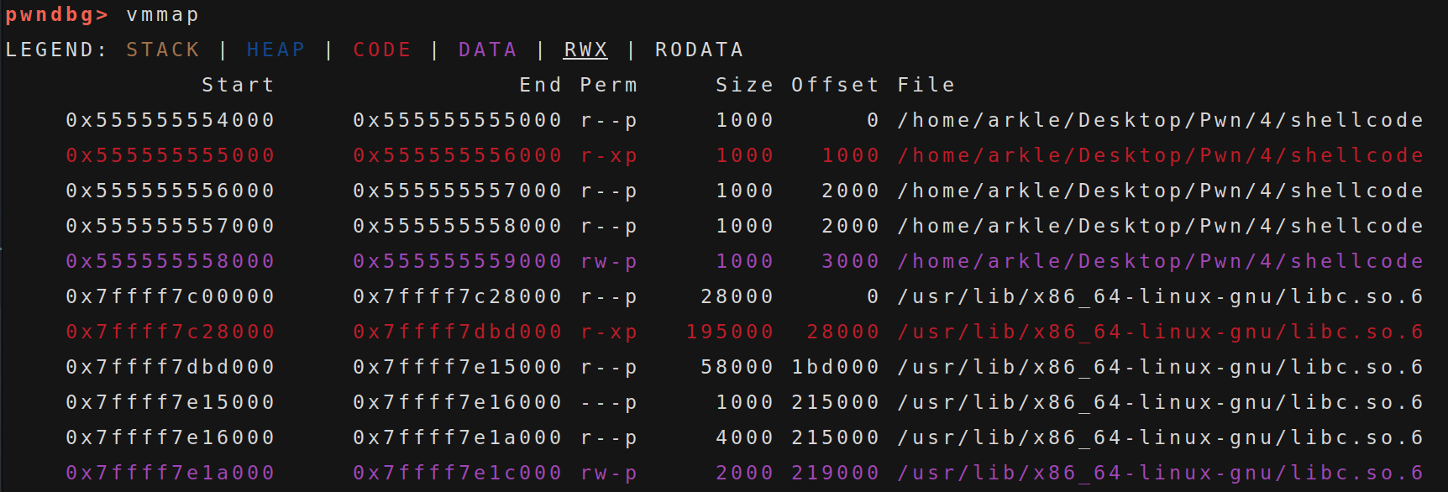Click the size value 195000
The image size is (1448, 492).
[730, 332]
